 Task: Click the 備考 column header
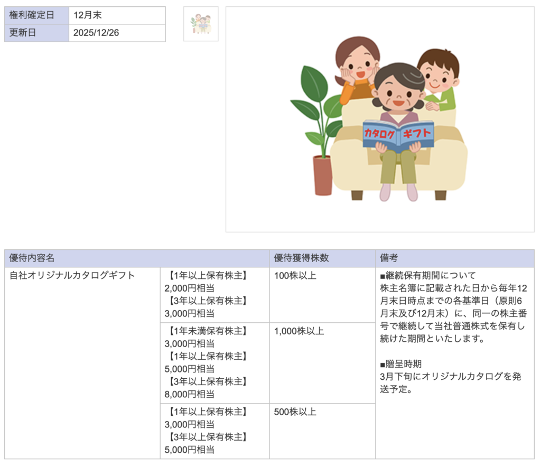(x=389, y=258)
